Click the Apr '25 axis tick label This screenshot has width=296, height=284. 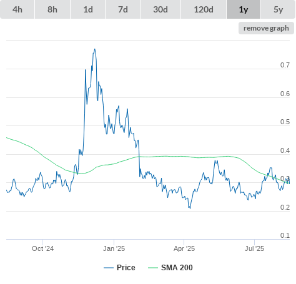click(184, 248)
